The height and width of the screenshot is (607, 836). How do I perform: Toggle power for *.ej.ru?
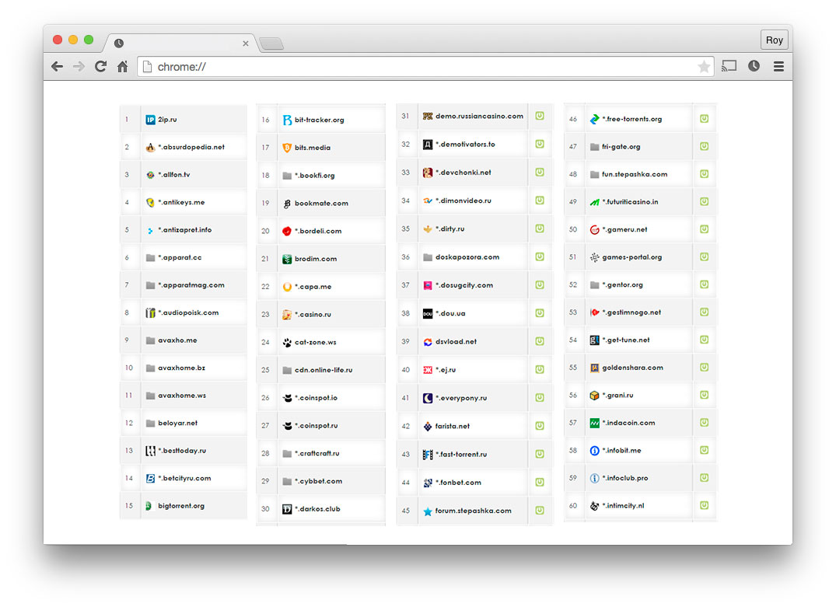tap(540, 369)
